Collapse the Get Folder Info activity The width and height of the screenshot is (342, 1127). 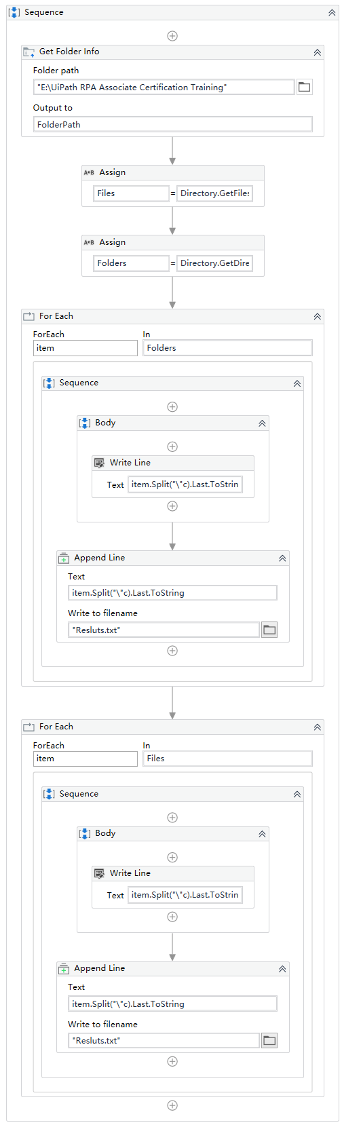[317, 52]
